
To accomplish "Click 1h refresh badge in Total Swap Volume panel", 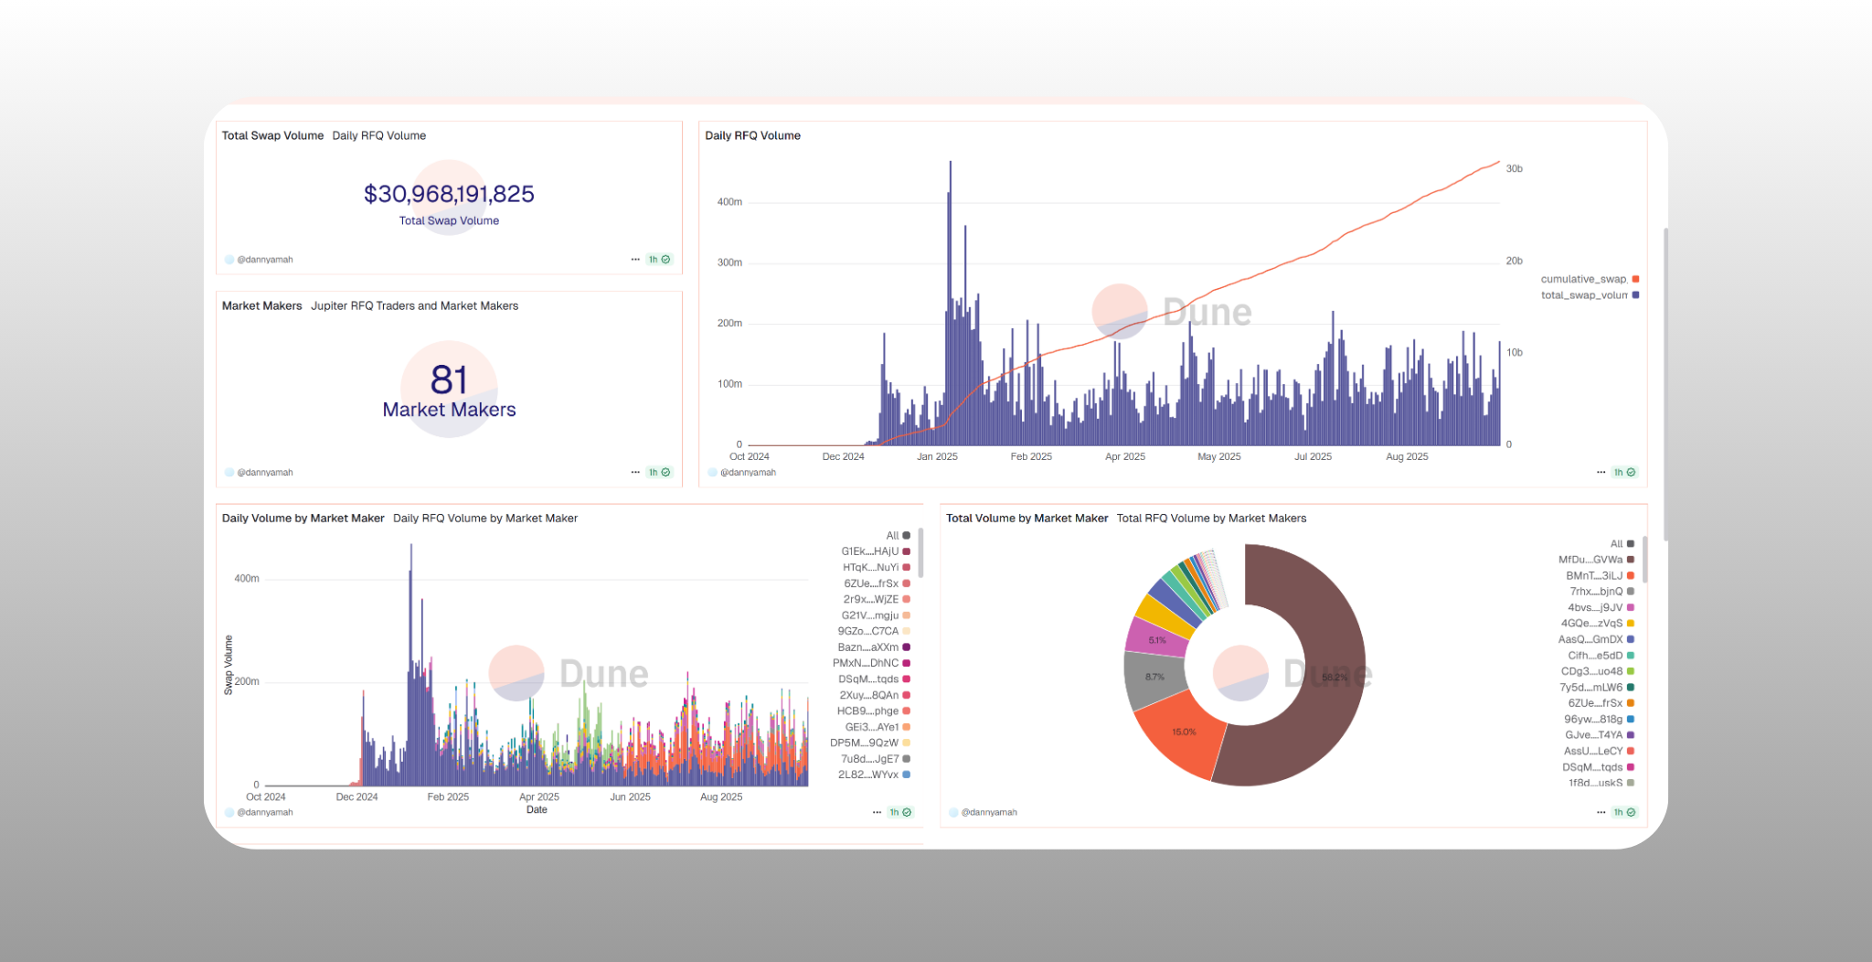I will 659,260.
